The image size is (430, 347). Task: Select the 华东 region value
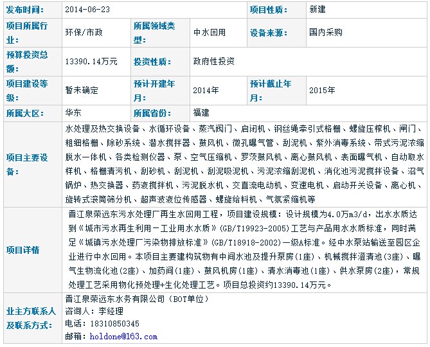pos(73,112)
